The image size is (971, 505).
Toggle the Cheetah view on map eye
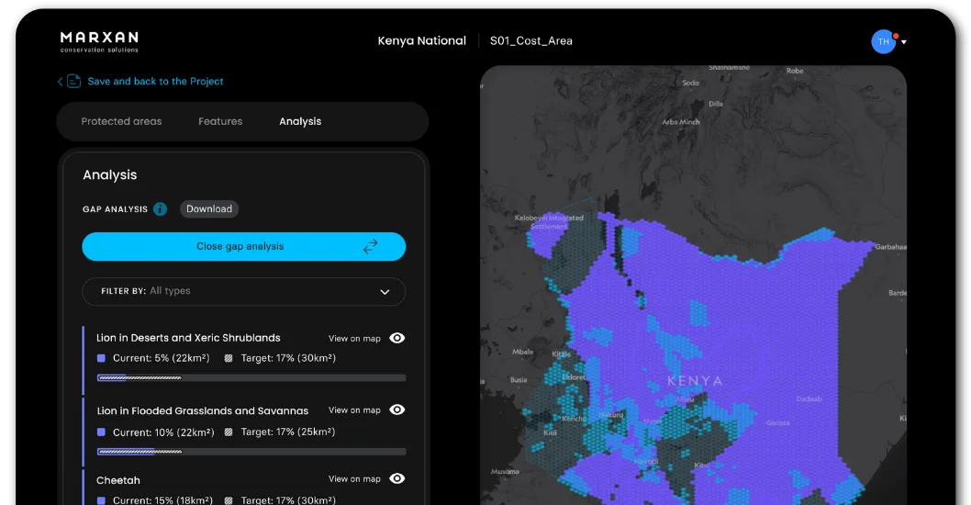click(x=397, y=478)
